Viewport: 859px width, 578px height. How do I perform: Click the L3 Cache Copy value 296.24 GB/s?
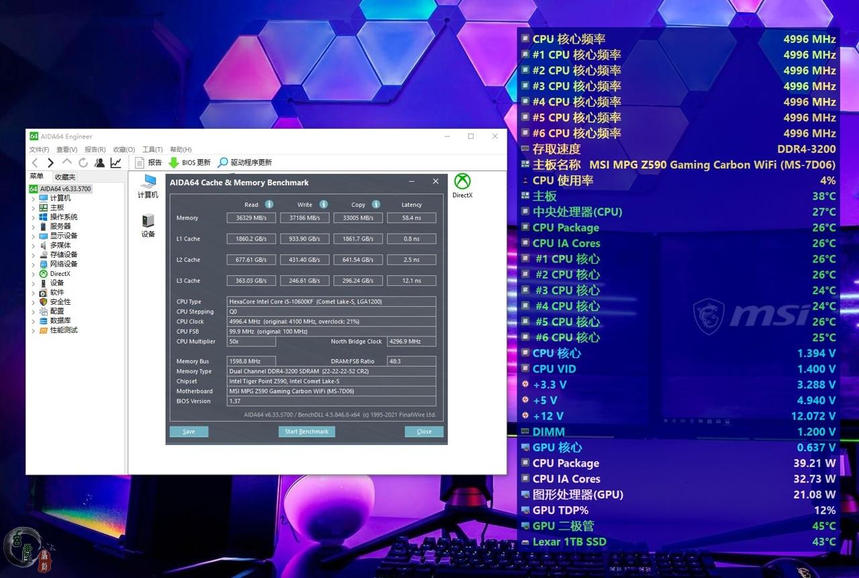(x=358, y=281)
